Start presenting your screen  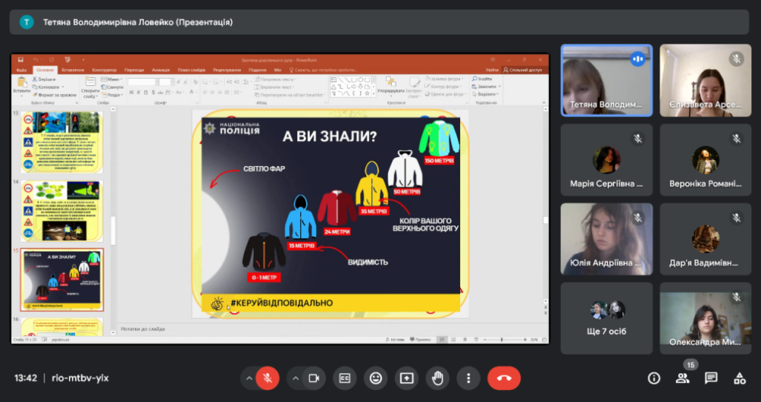click(x=407, y=378)
